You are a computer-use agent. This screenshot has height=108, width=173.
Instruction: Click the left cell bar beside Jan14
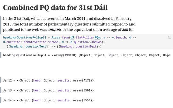1,100
